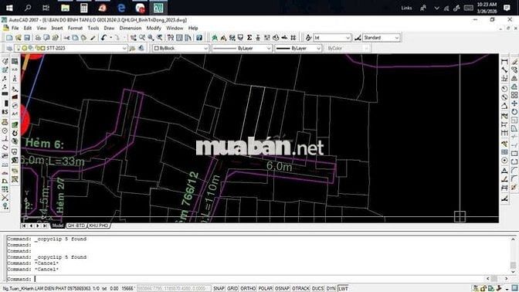Open the STT-2023 layer dropdown
Screen dimensions: 519x292
[71, 49]
